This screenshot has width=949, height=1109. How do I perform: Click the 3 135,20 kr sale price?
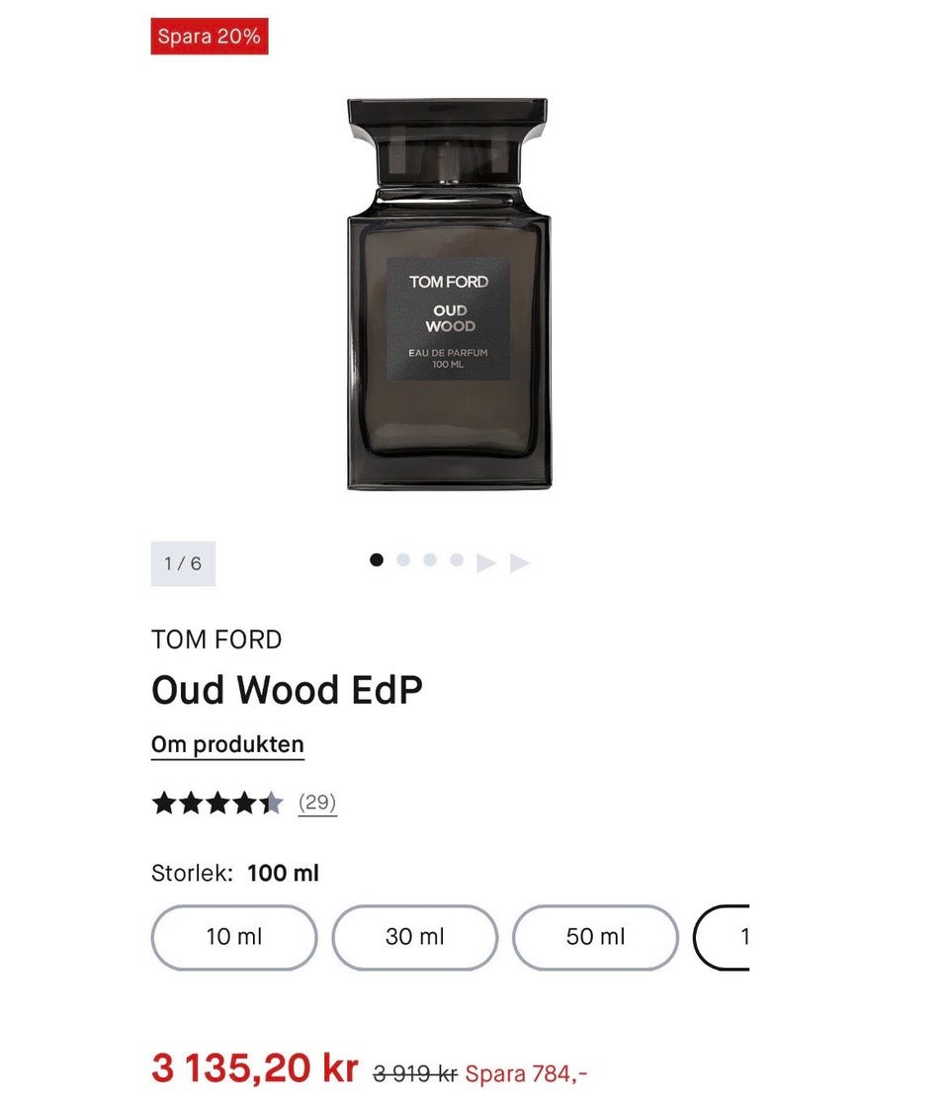[255, 1067]
